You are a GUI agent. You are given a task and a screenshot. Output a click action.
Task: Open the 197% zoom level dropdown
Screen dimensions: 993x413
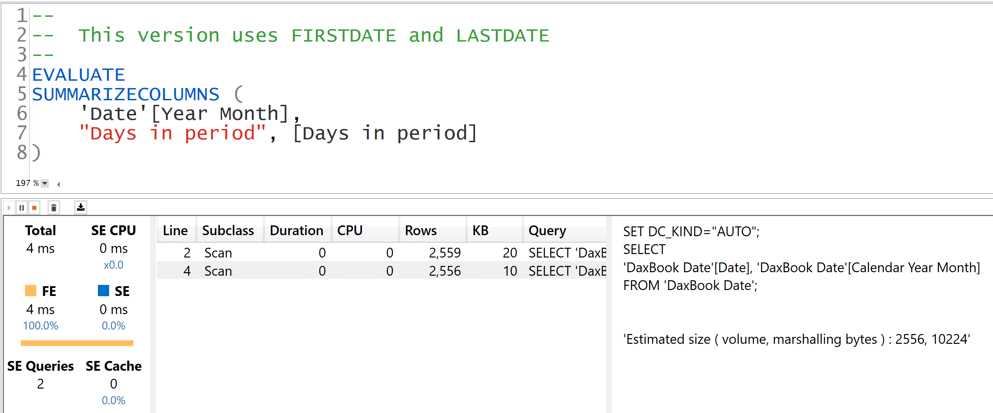[44, 183]
